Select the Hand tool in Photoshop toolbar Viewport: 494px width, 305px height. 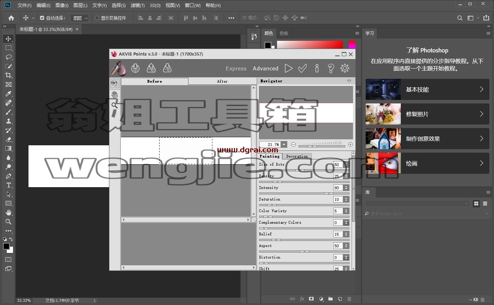[x=8, y=212]
